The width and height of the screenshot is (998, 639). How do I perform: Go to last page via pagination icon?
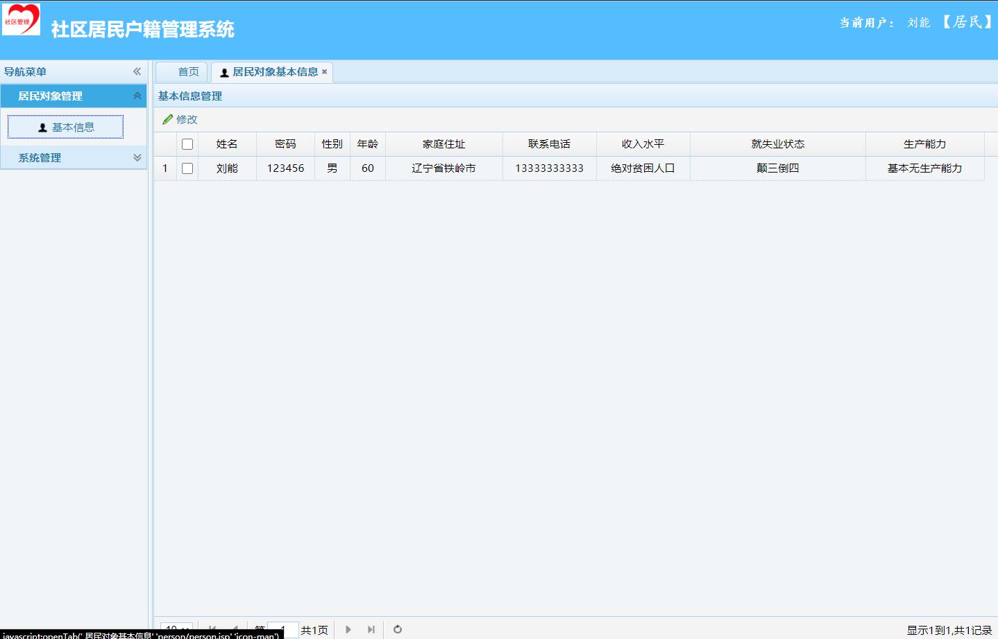tap(371, 629)
